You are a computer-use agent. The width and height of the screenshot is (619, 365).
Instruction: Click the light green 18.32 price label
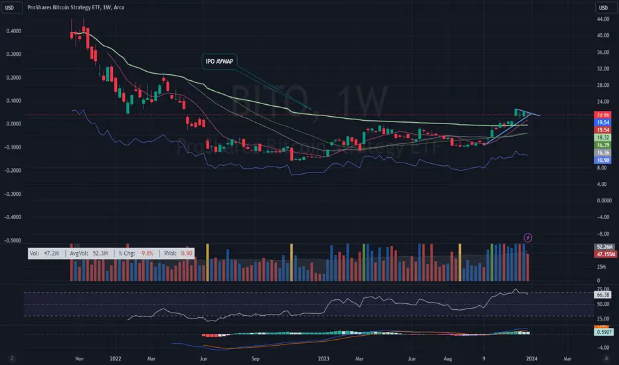(602, 137)
